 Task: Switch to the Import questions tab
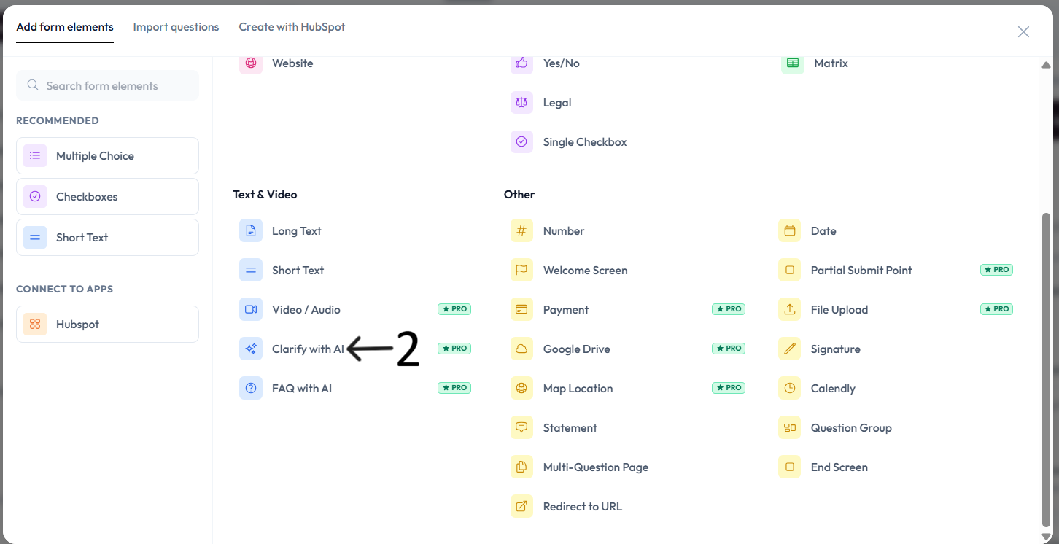176,27
